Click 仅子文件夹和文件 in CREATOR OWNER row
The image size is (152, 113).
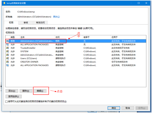tap(120, 62)
